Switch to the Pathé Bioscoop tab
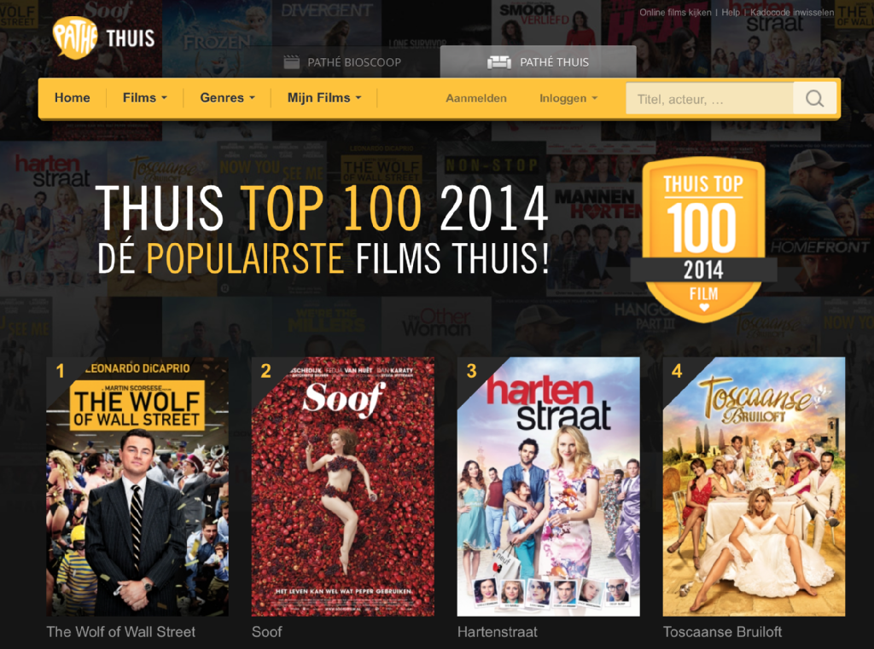 [342, 62]
